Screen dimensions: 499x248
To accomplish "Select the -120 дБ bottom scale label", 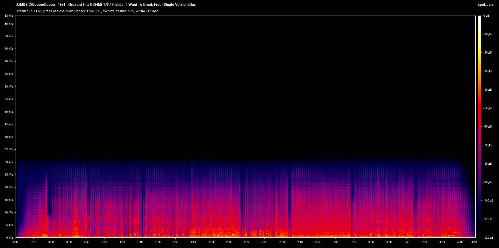I will 488,238.
